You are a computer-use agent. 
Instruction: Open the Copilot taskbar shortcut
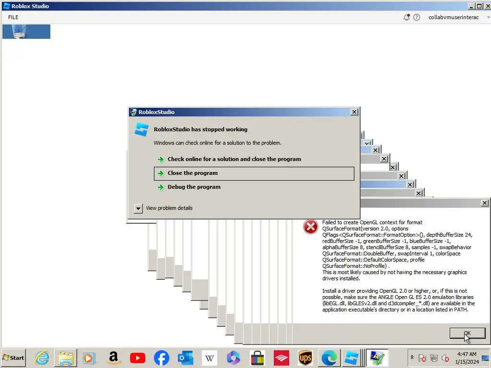click(234, 357)
